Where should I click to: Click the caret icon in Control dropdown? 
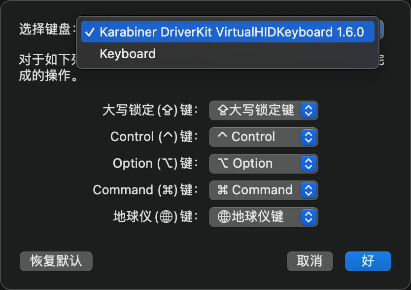(222, 135)
